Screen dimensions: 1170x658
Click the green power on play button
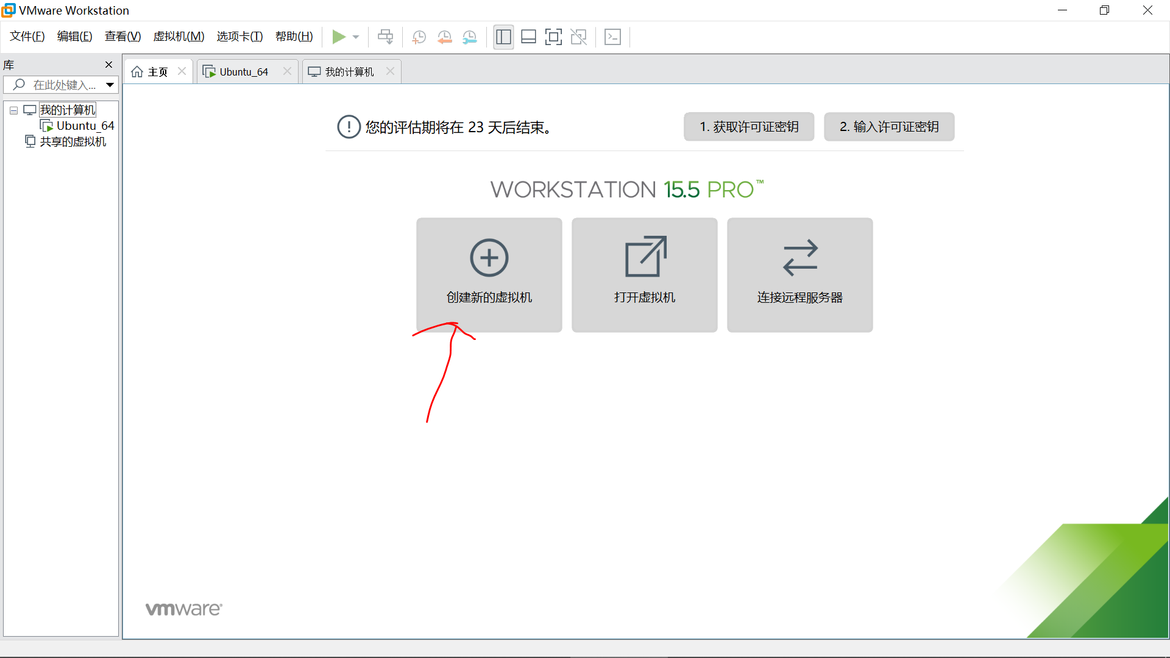338,37
